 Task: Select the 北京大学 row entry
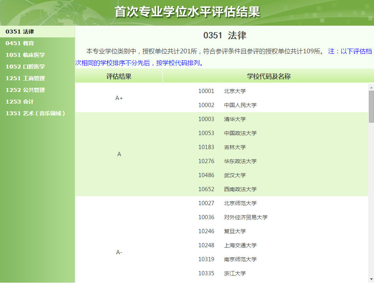[x=235, y=91]
